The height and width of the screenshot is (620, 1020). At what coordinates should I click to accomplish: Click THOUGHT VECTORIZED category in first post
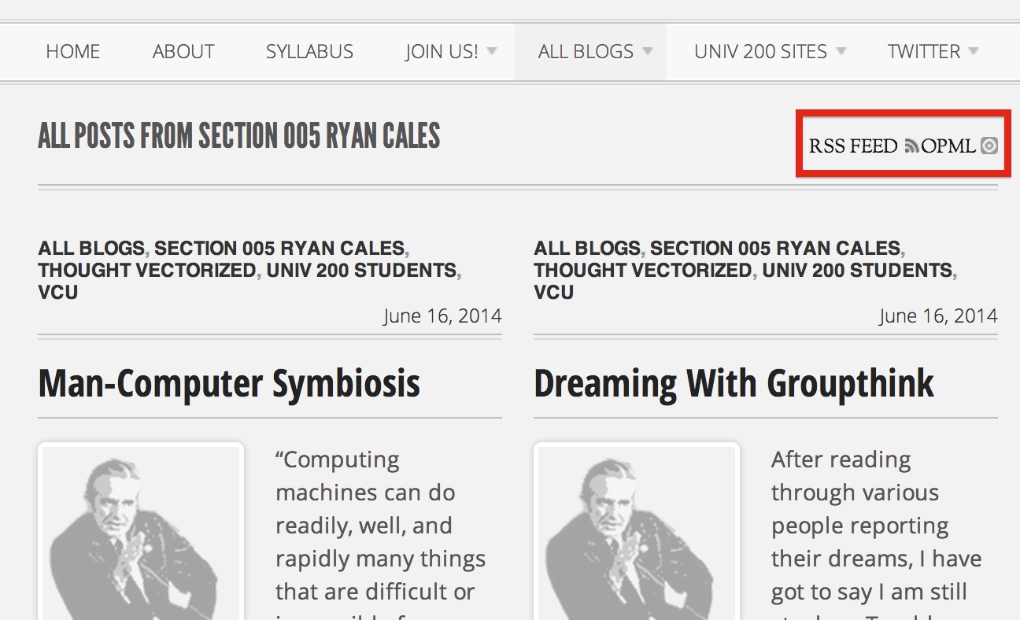(x=147, y=271)
